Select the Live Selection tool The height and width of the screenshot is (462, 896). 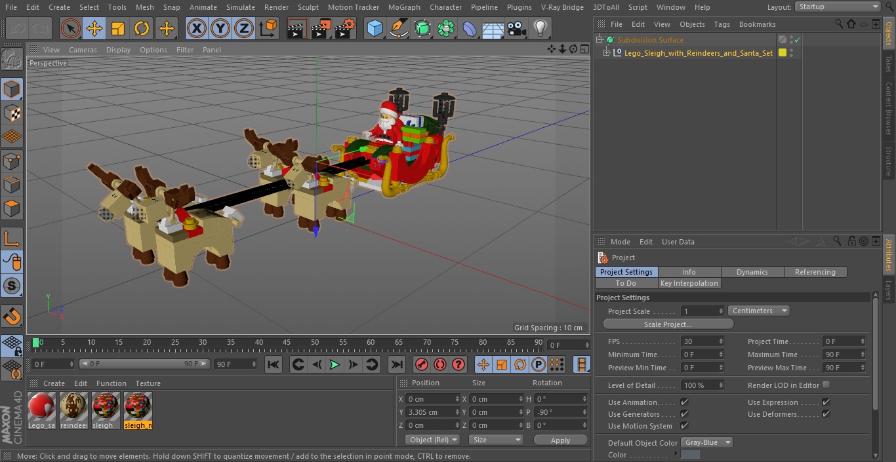click(70, 28)
